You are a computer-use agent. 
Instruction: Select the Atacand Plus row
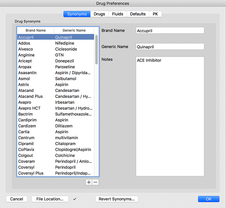point(56,96)
